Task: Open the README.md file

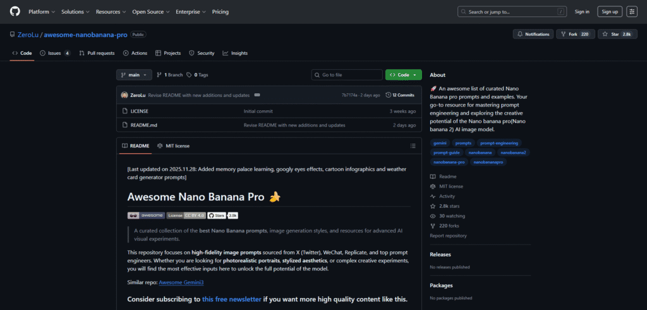Action: pos(143,125)
